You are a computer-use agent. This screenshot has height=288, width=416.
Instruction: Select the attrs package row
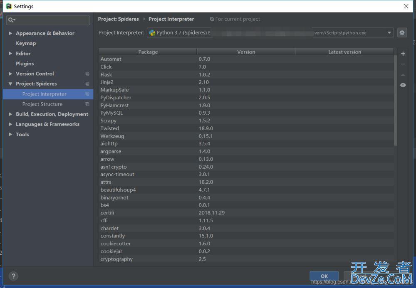(246, 182)
